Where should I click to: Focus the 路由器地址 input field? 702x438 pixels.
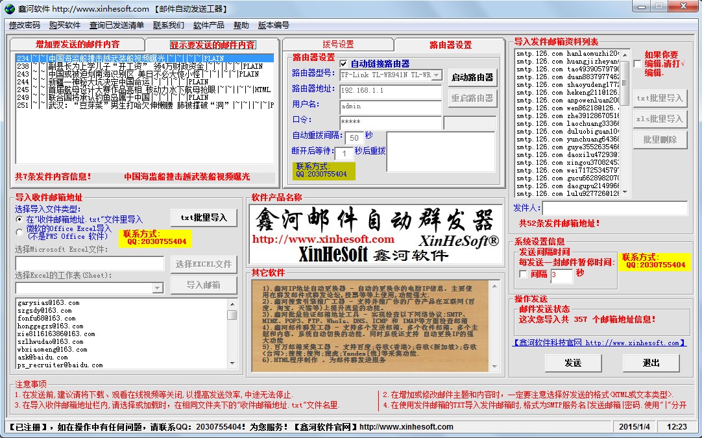(391, 91)
